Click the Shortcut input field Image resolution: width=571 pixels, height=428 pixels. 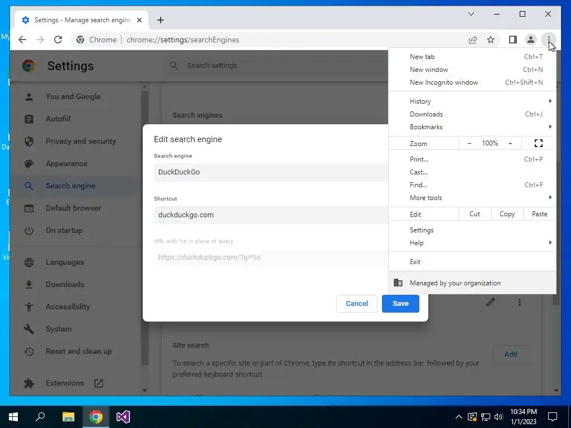tap(271, 215)
